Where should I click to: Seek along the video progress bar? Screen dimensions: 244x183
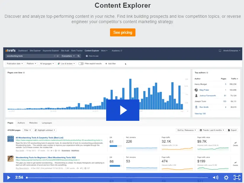[x=117, y=177]
